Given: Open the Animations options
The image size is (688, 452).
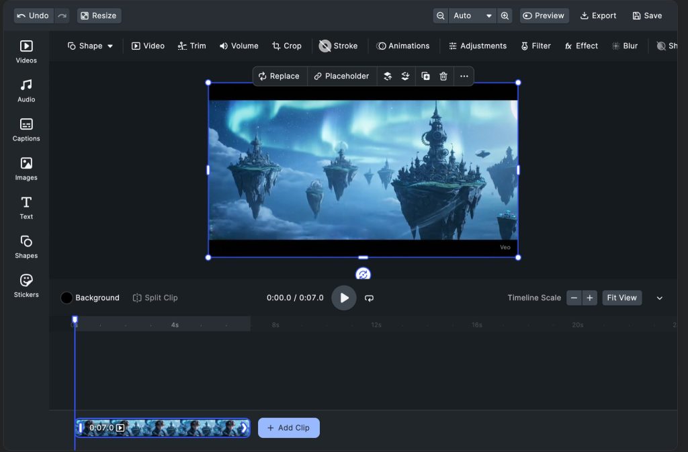Looking at the screenshot, I should (x=403, y=46).
